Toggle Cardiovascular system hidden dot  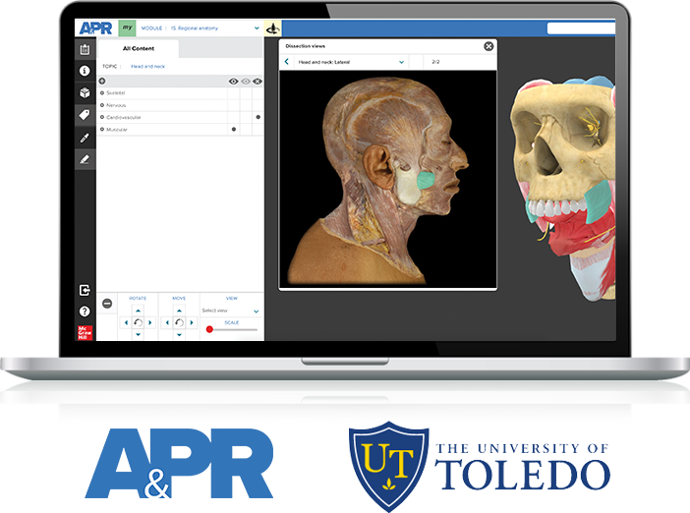[258, 117]
